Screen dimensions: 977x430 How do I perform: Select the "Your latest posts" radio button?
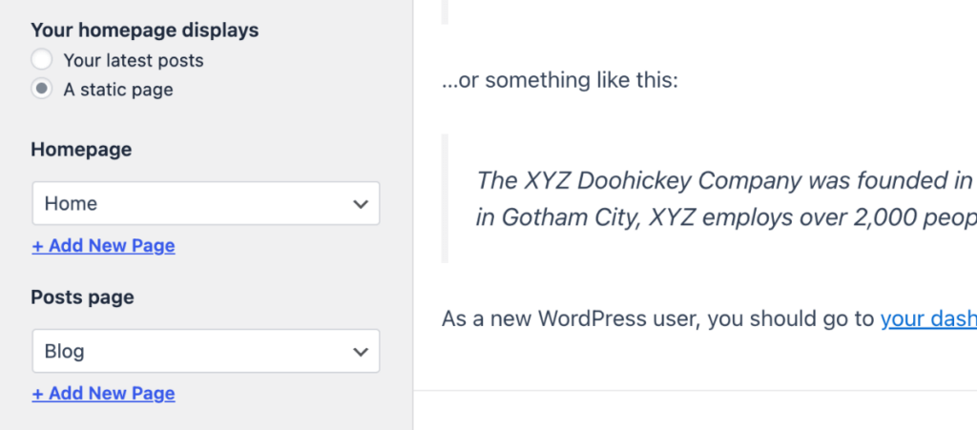pos(42,60)
